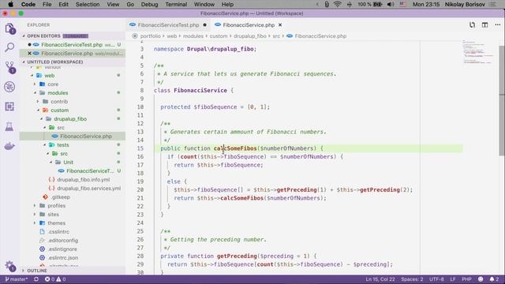Select the FibonacciService.php editor tab
Screen dimensions: 505x284
pos(249,24)
